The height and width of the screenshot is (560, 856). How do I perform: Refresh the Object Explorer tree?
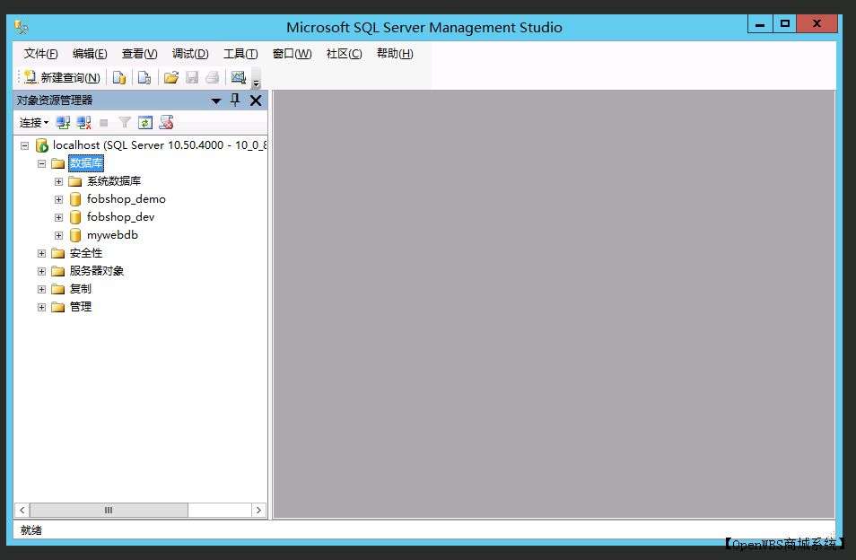(145, 122)
